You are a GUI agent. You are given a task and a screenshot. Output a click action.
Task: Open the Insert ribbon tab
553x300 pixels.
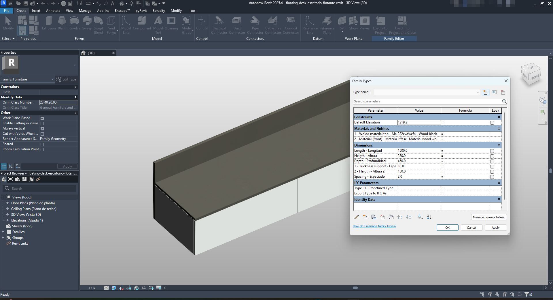coord(36,11)
